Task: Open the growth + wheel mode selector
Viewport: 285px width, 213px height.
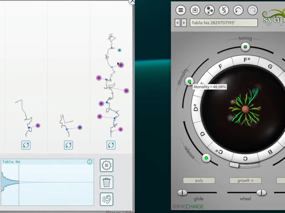Action: (245, 180)
